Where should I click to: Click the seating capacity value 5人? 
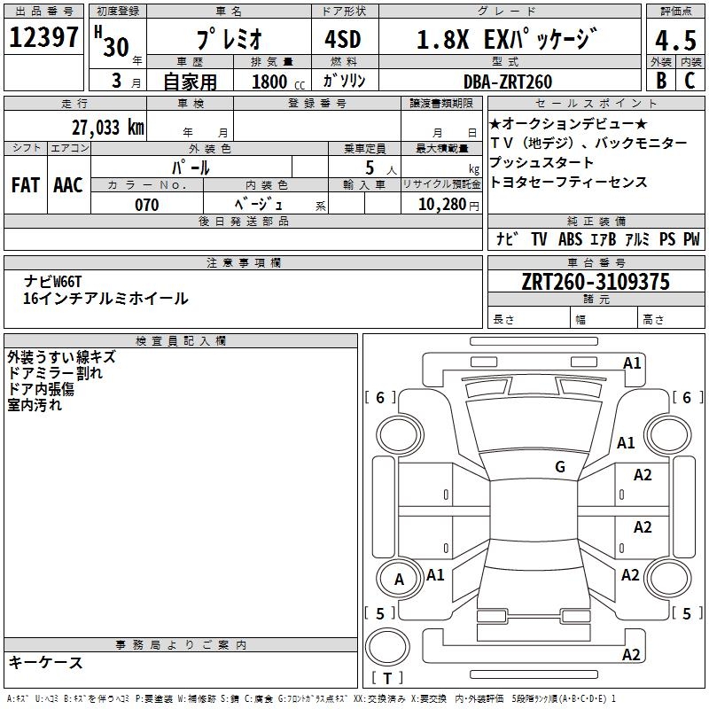[381, 168]
